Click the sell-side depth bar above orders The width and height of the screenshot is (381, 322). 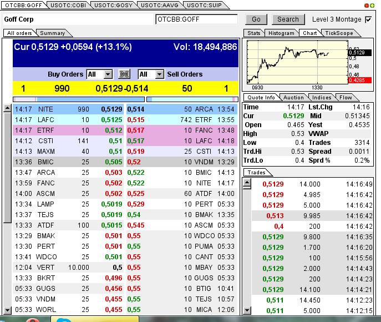tap(192, 99)
